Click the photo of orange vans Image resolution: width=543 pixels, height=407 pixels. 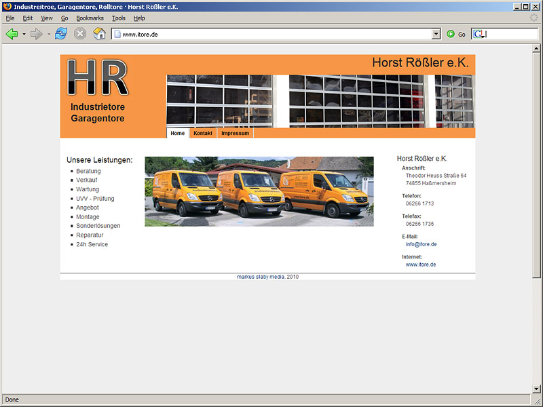(x=259, y=191)
